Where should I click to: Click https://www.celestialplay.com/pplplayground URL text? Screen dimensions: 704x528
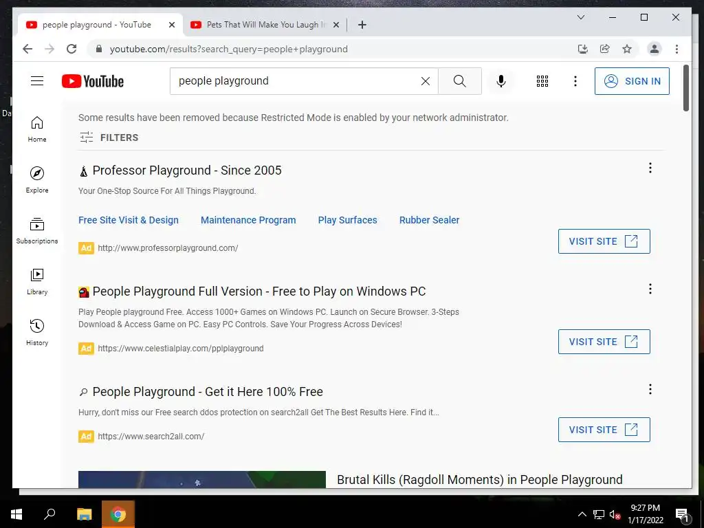pos(181,349)
